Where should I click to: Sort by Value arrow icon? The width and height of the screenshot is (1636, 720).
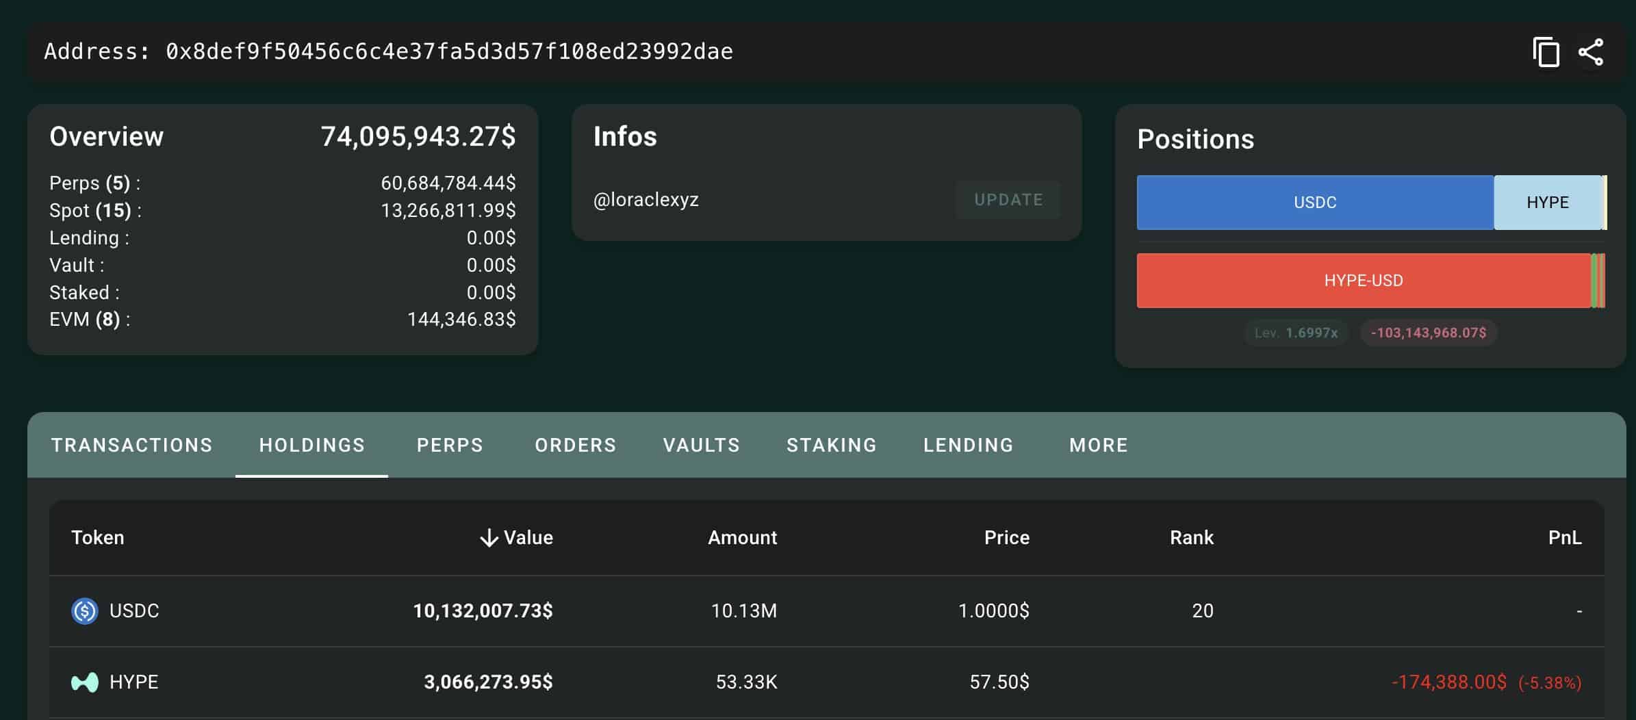click(x=489, y=538)
